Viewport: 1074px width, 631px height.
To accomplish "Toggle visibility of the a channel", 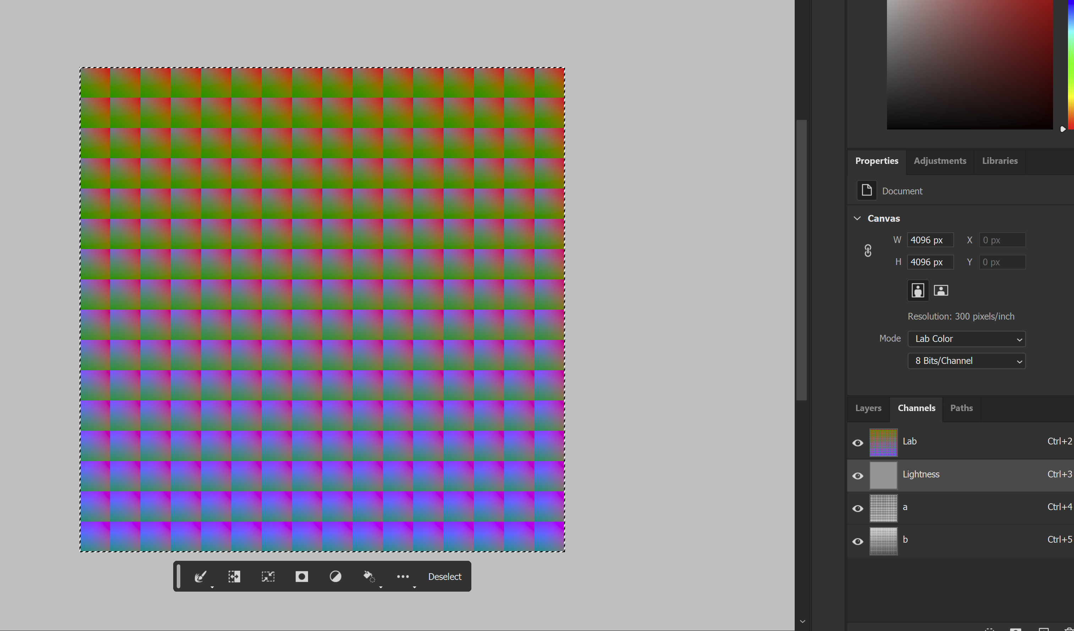I will tap(857, 508).
